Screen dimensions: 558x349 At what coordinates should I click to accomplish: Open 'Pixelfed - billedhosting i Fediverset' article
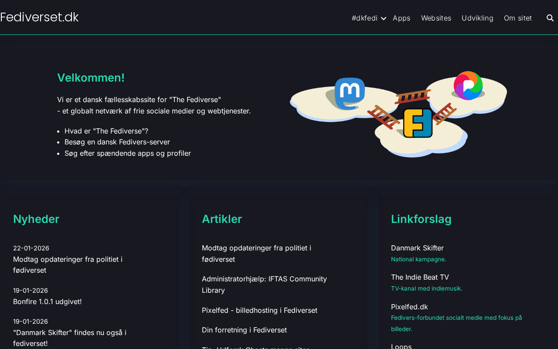[x=259, y=310]
